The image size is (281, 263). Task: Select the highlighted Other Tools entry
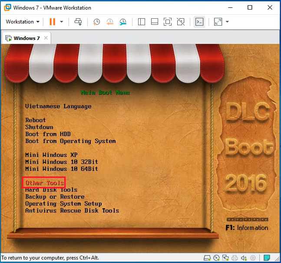[x=44, y=183]
